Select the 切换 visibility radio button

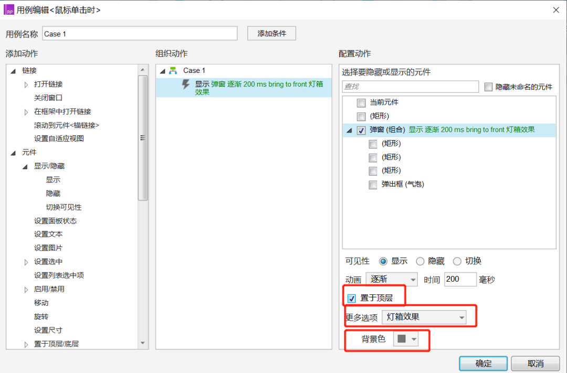click(457, 261)
